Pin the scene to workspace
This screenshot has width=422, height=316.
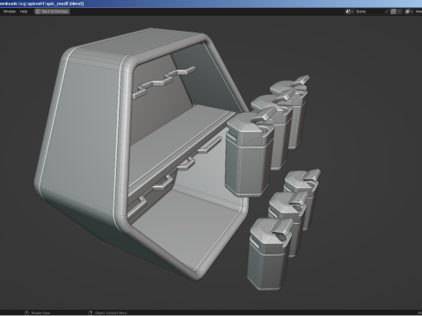pos(387,11)
